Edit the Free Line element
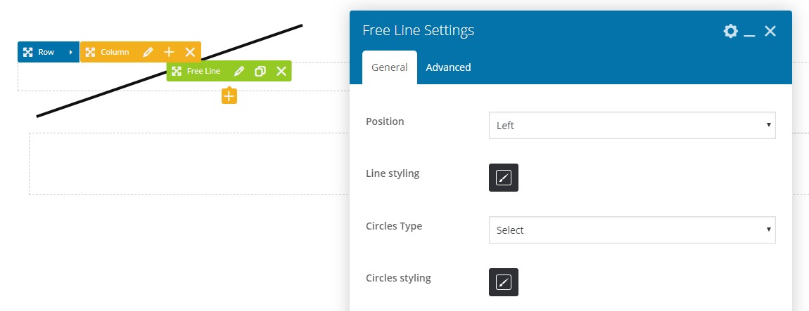The height and width of the screenshot is (311, 809). pos(239,71)
